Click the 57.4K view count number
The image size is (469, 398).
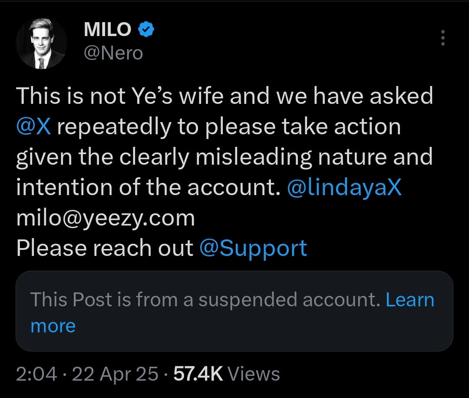(x=198, y=374)
